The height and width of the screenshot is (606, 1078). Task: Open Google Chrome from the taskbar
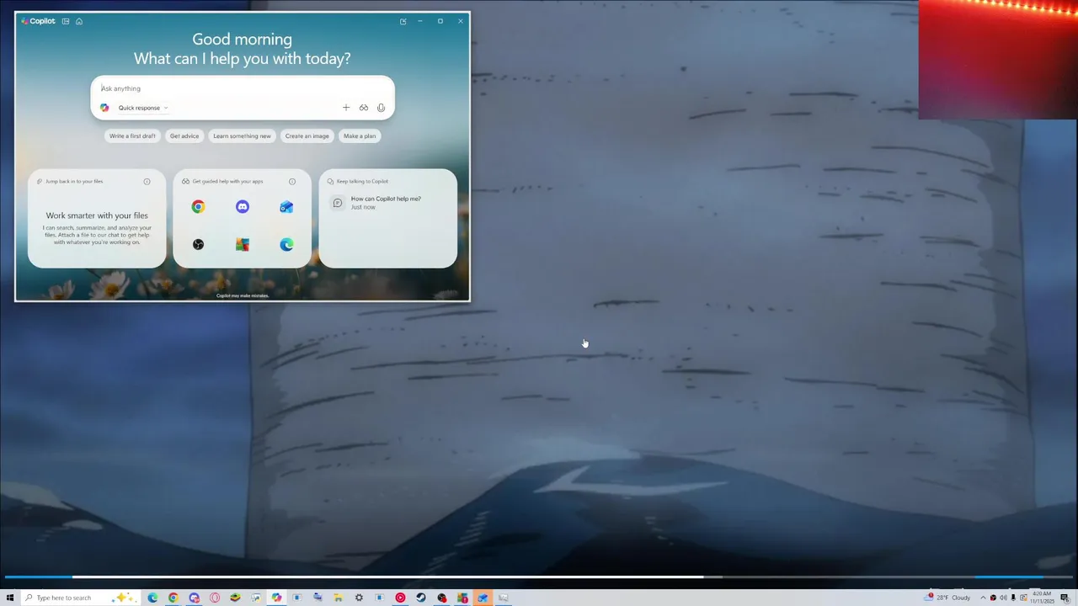pos(173,598)
